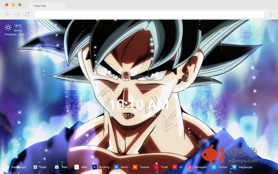
Task: Click the Baidu label
Action: [x=125, y=167]
